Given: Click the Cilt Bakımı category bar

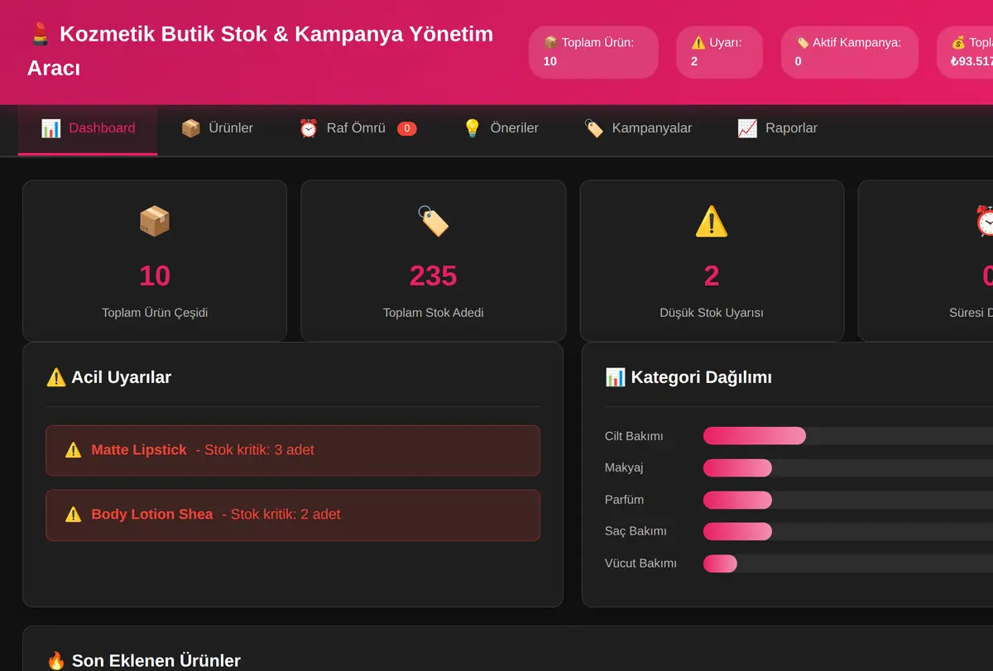Looking at the screenshot, I should (x=754, y=436).
